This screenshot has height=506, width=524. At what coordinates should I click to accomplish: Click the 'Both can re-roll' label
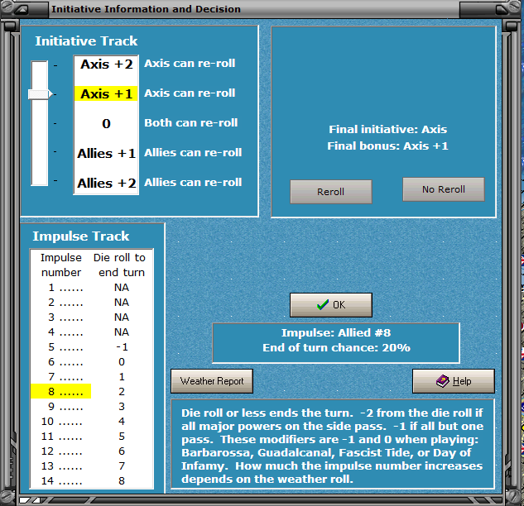pyautogui.click(x=191, y=122)
